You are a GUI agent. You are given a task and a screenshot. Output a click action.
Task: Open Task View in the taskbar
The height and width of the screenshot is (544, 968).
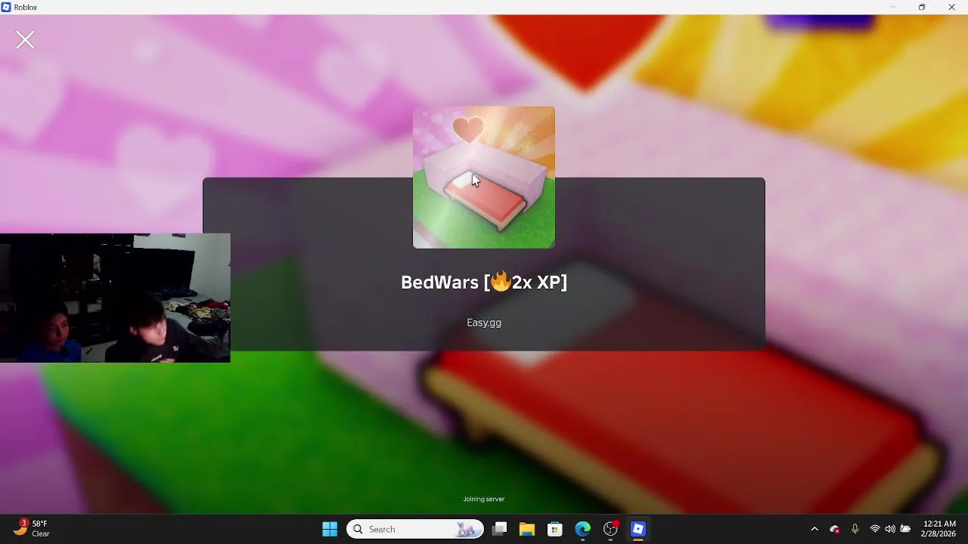[499, 529]
